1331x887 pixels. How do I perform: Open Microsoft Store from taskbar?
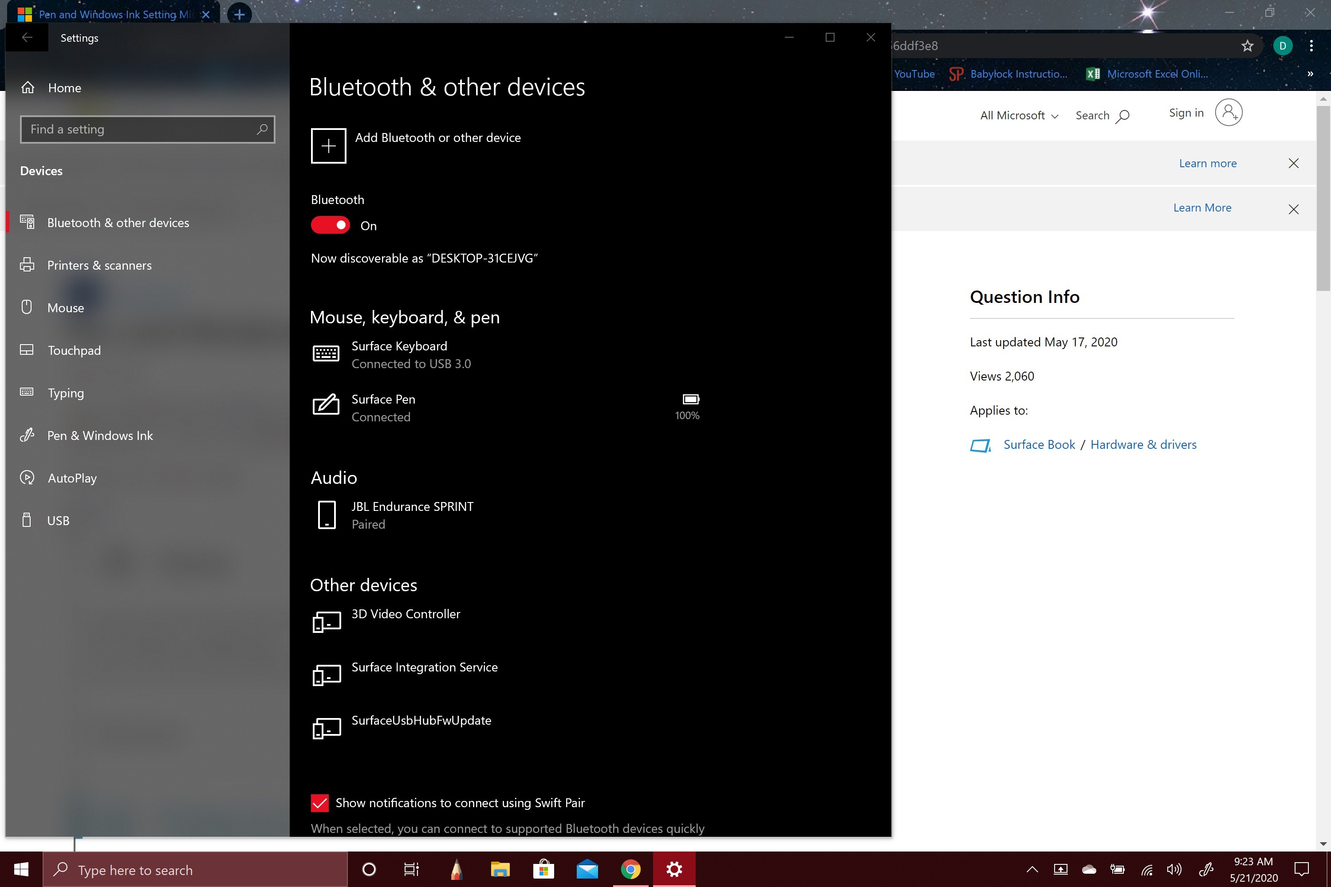pos(543,869)
